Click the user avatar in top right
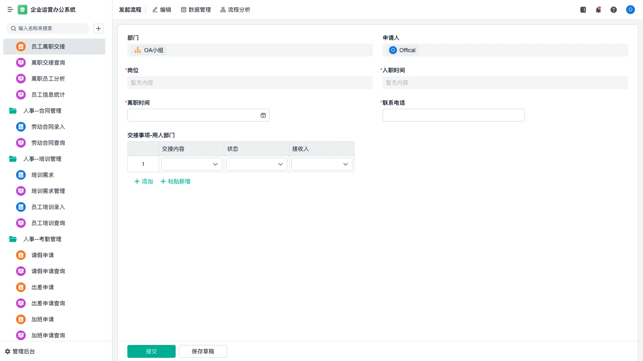643x361 pixels. 631,10
